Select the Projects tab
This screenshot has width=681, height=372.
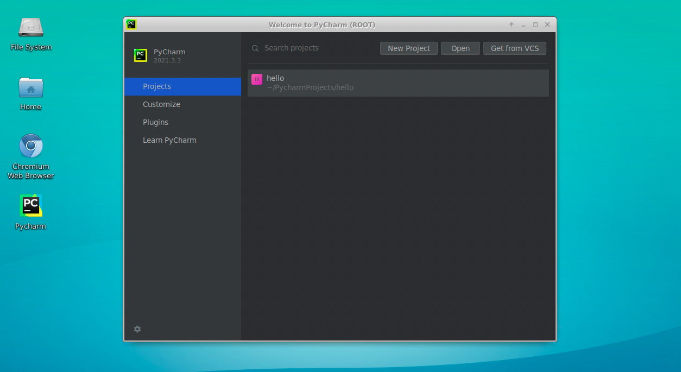[182, 86]
